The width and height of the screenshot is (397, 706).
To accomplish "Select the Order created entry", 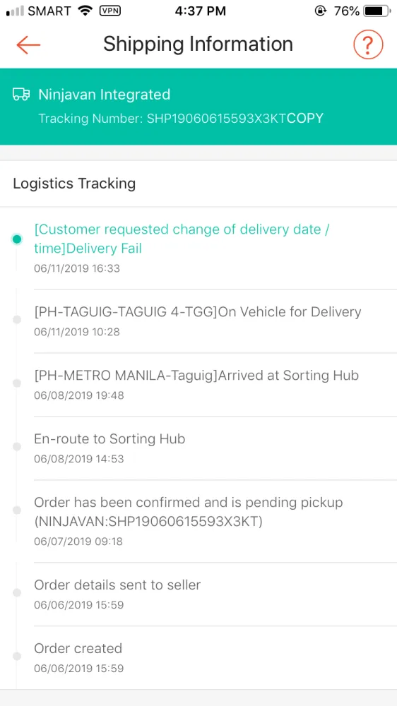I will pyautogui.click(x=198, y=658).
